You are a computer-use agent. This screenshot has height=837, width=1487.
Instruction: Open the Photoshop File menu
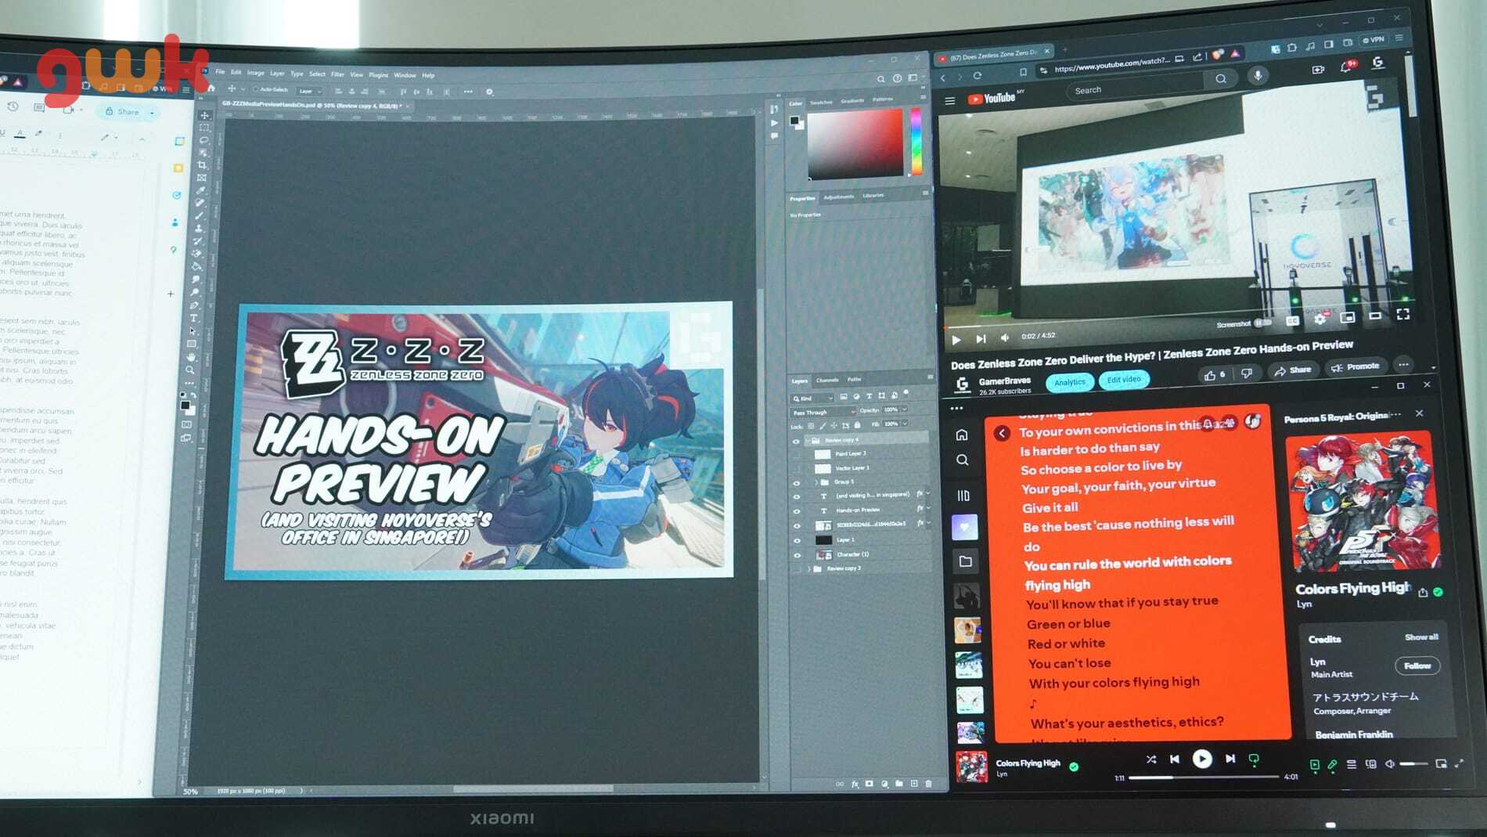pos(220,72)
